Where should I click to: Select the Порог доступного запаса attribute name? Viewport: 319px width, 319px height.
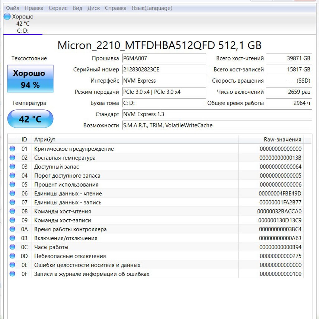(67, 176)
